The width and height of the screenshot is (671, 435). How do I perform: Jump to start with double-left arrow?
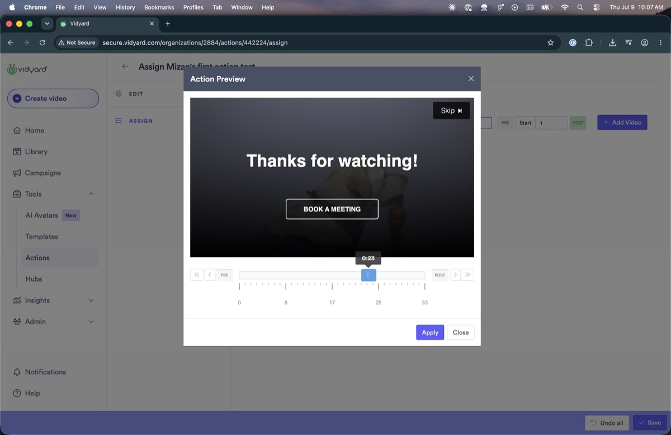[x=197, y=275]
